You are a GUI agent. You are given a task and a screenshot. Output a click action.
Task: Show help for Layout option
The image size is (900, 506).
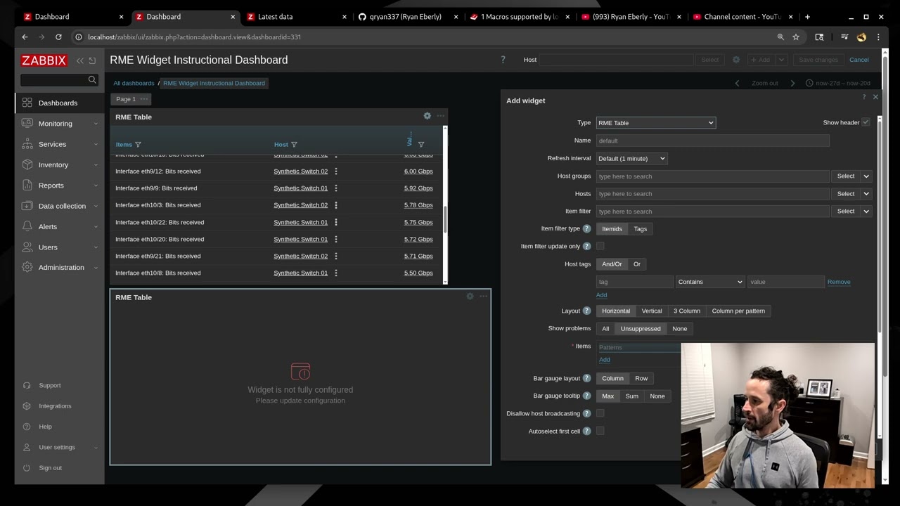pos(586,311)
